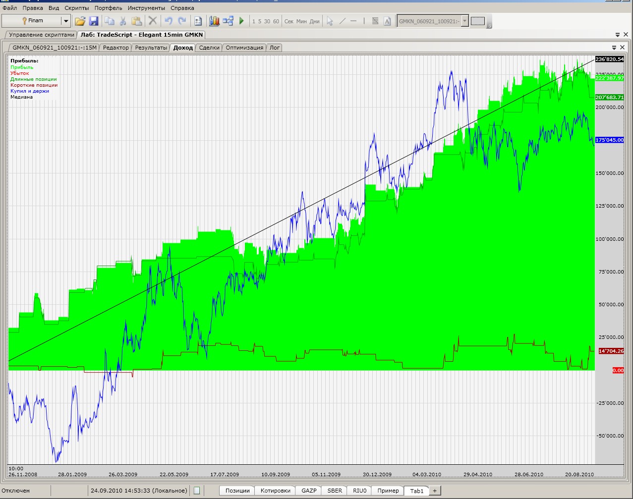Click the Open folder toolbar icon
Screen dimensions: 633x499
[80, 21]
